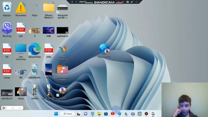Open Task View from the taskbar
This screenshot has height=117, width=208.
tap(79, 114)
